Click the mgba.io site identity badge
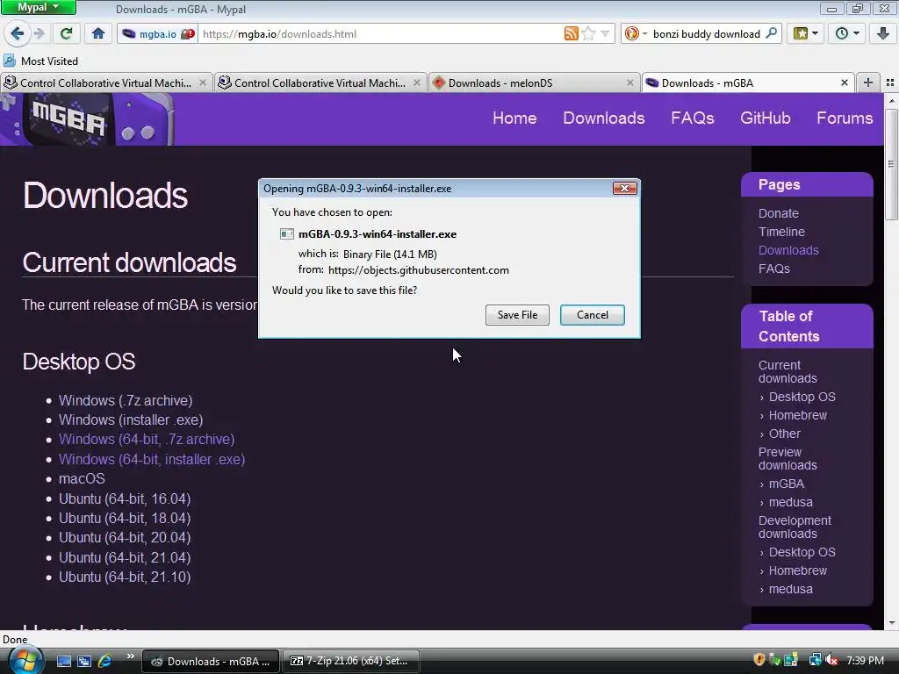The height and width of the screenshot is (674, 899). [x=159, y=34]
